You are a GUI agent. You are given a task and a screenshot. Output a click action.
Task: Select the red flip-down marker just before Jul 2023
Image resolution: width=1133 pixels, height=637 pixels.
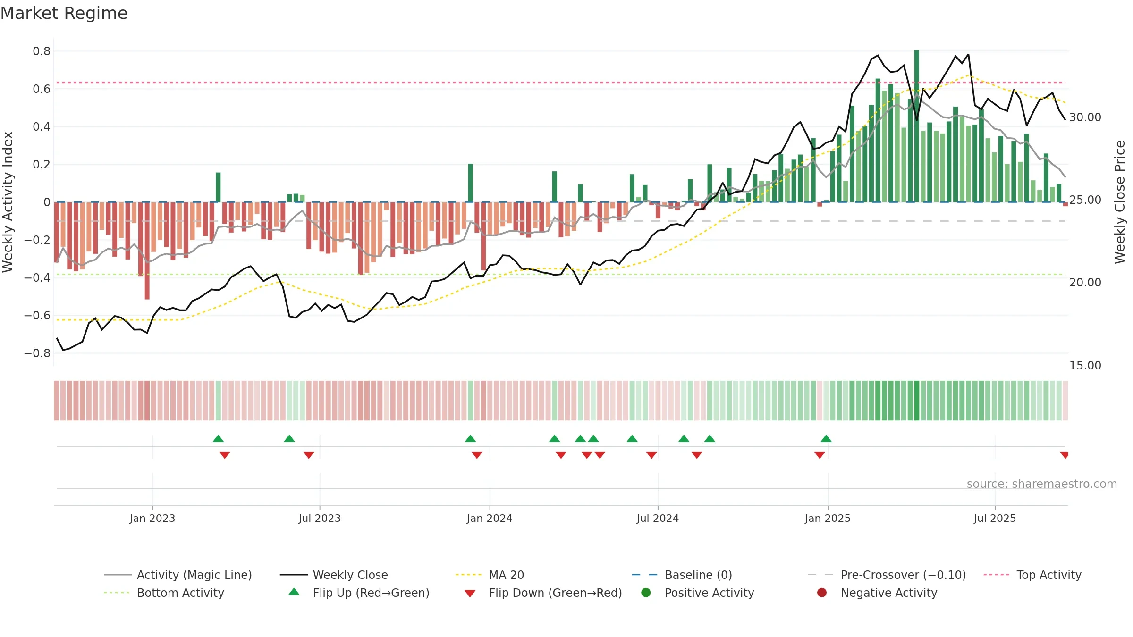click(309, 455)
